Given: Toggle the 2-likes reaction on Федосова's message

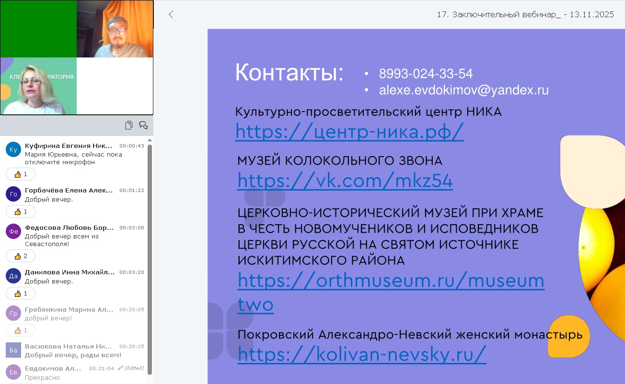Looking at the screenshot, I should point(21,256).
